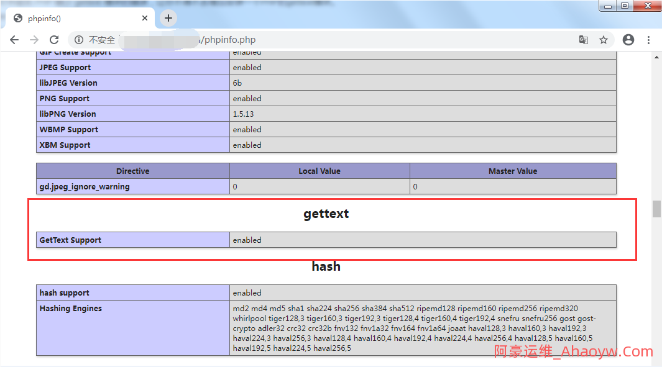Reload the phpinfo page
Viewport: 662px width, 367px height.
click(54, 40)
